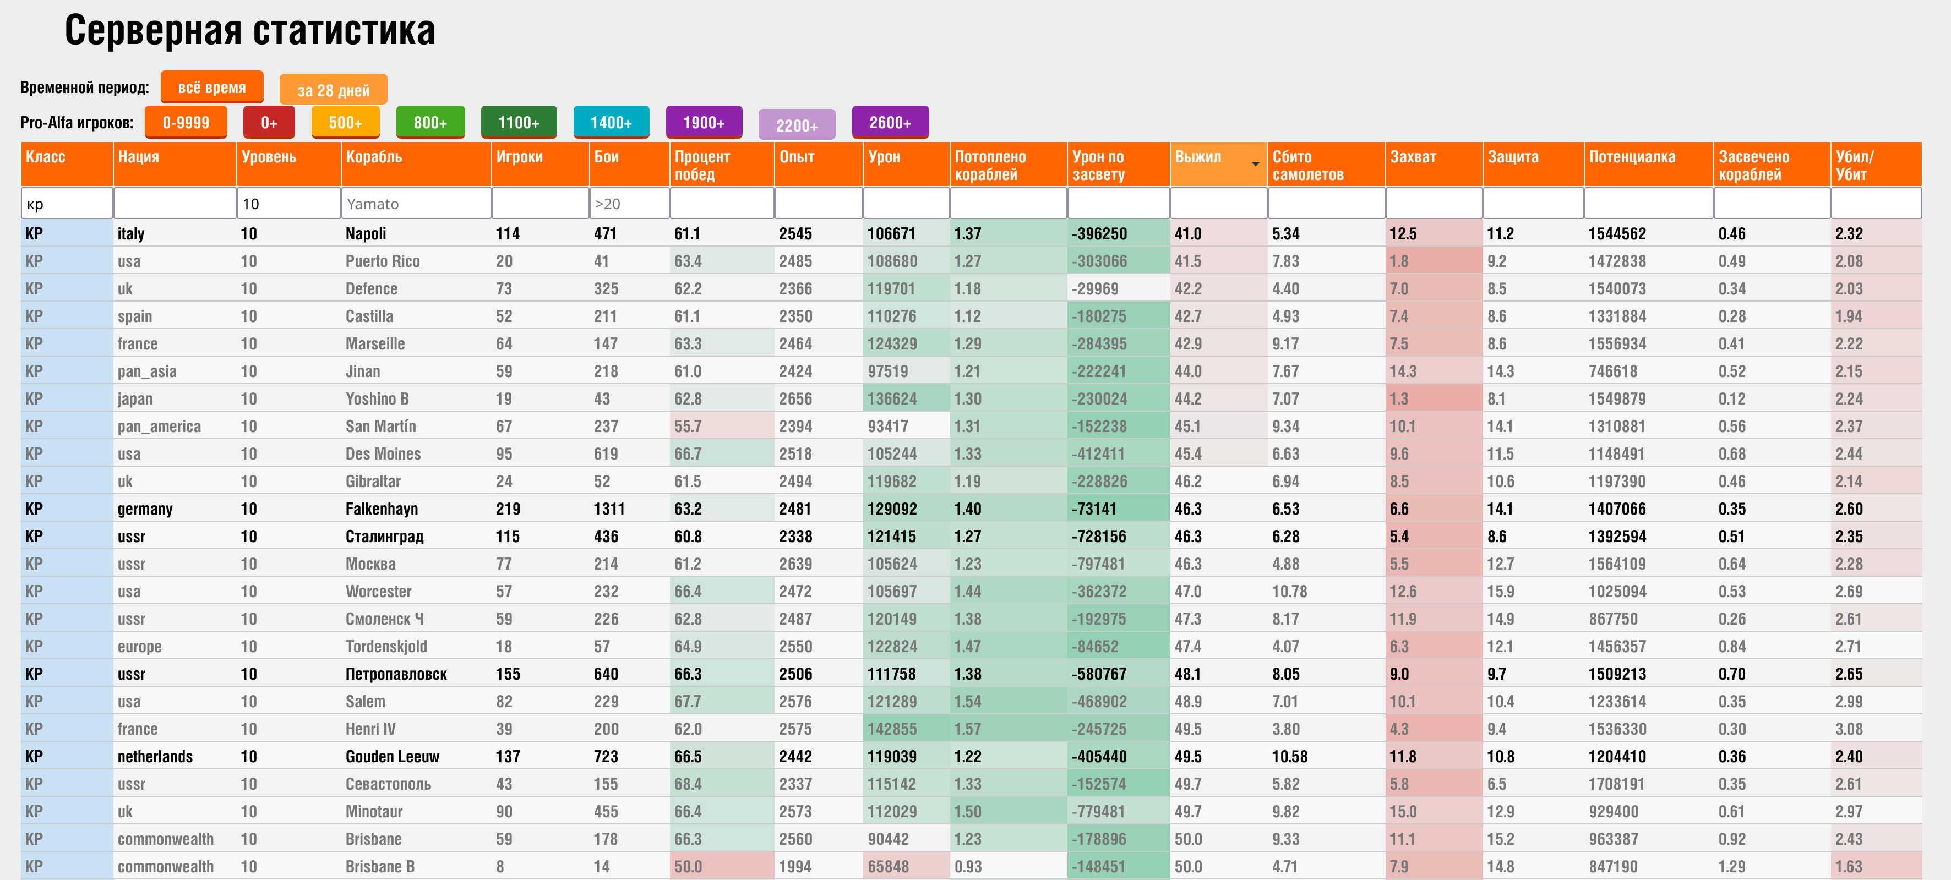
Task: Click the sort arrow in Выжил column
Action: click(1255, 165)
